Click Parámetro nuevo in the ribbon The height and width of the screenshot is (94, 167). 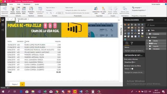point(31,10)
